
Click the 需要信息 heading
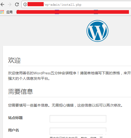[x=21, y=91]
